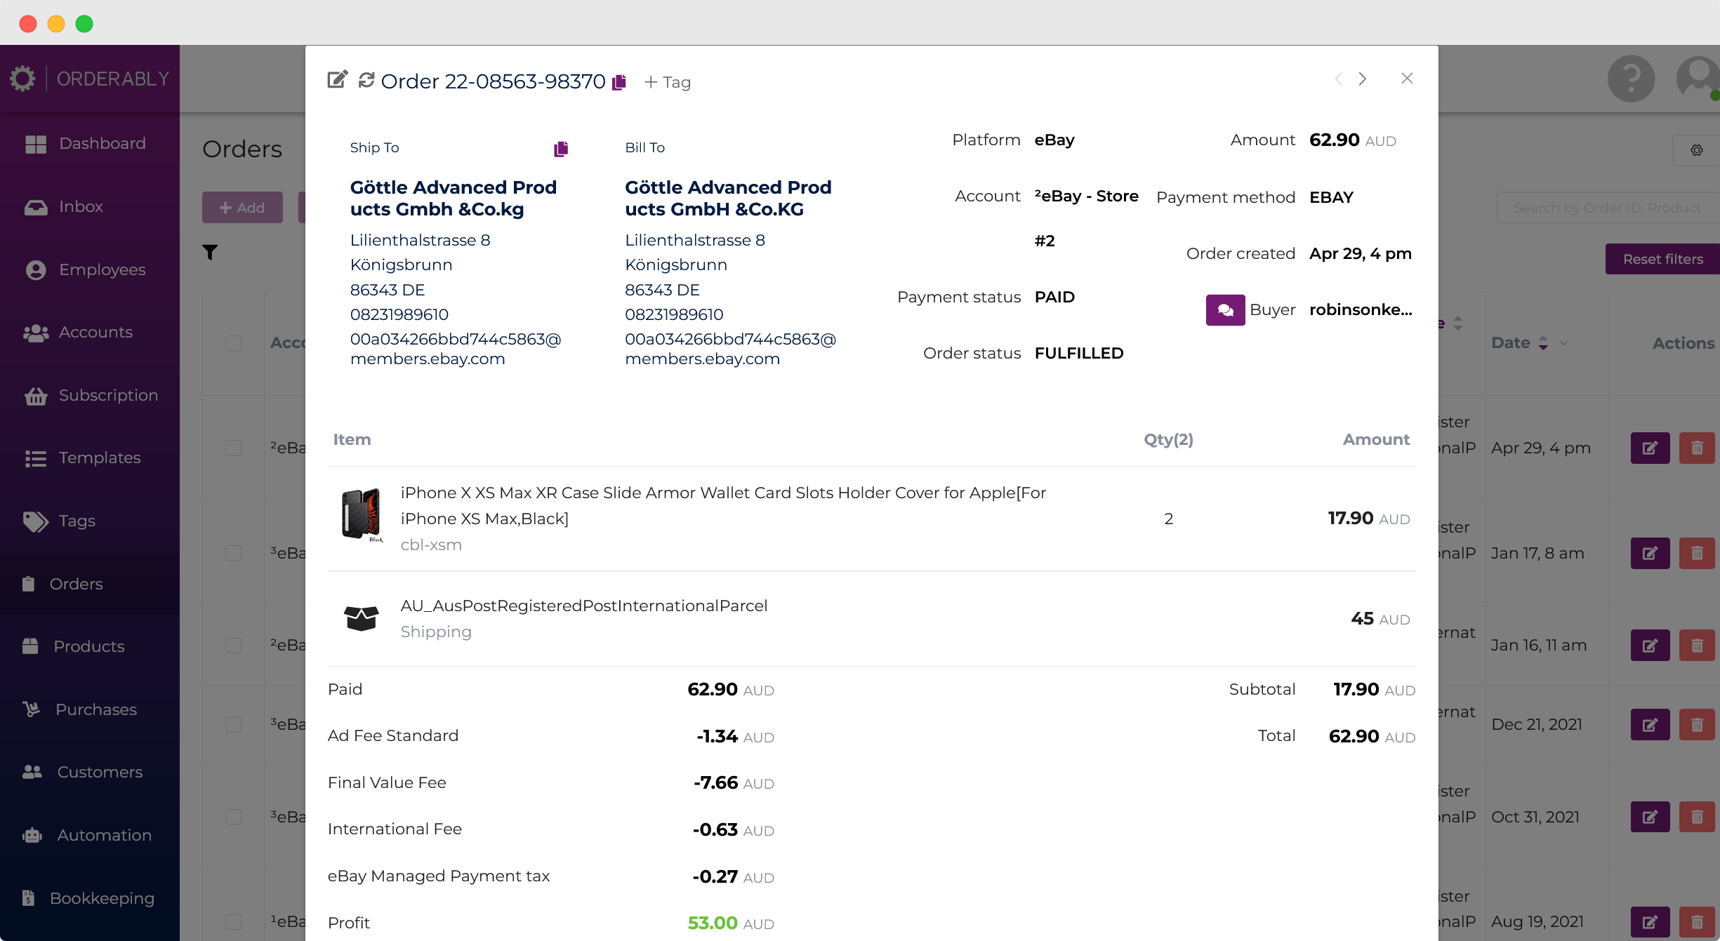Go to Employees page
Screen dimensions: 1720x941
[x=90, y=269]
